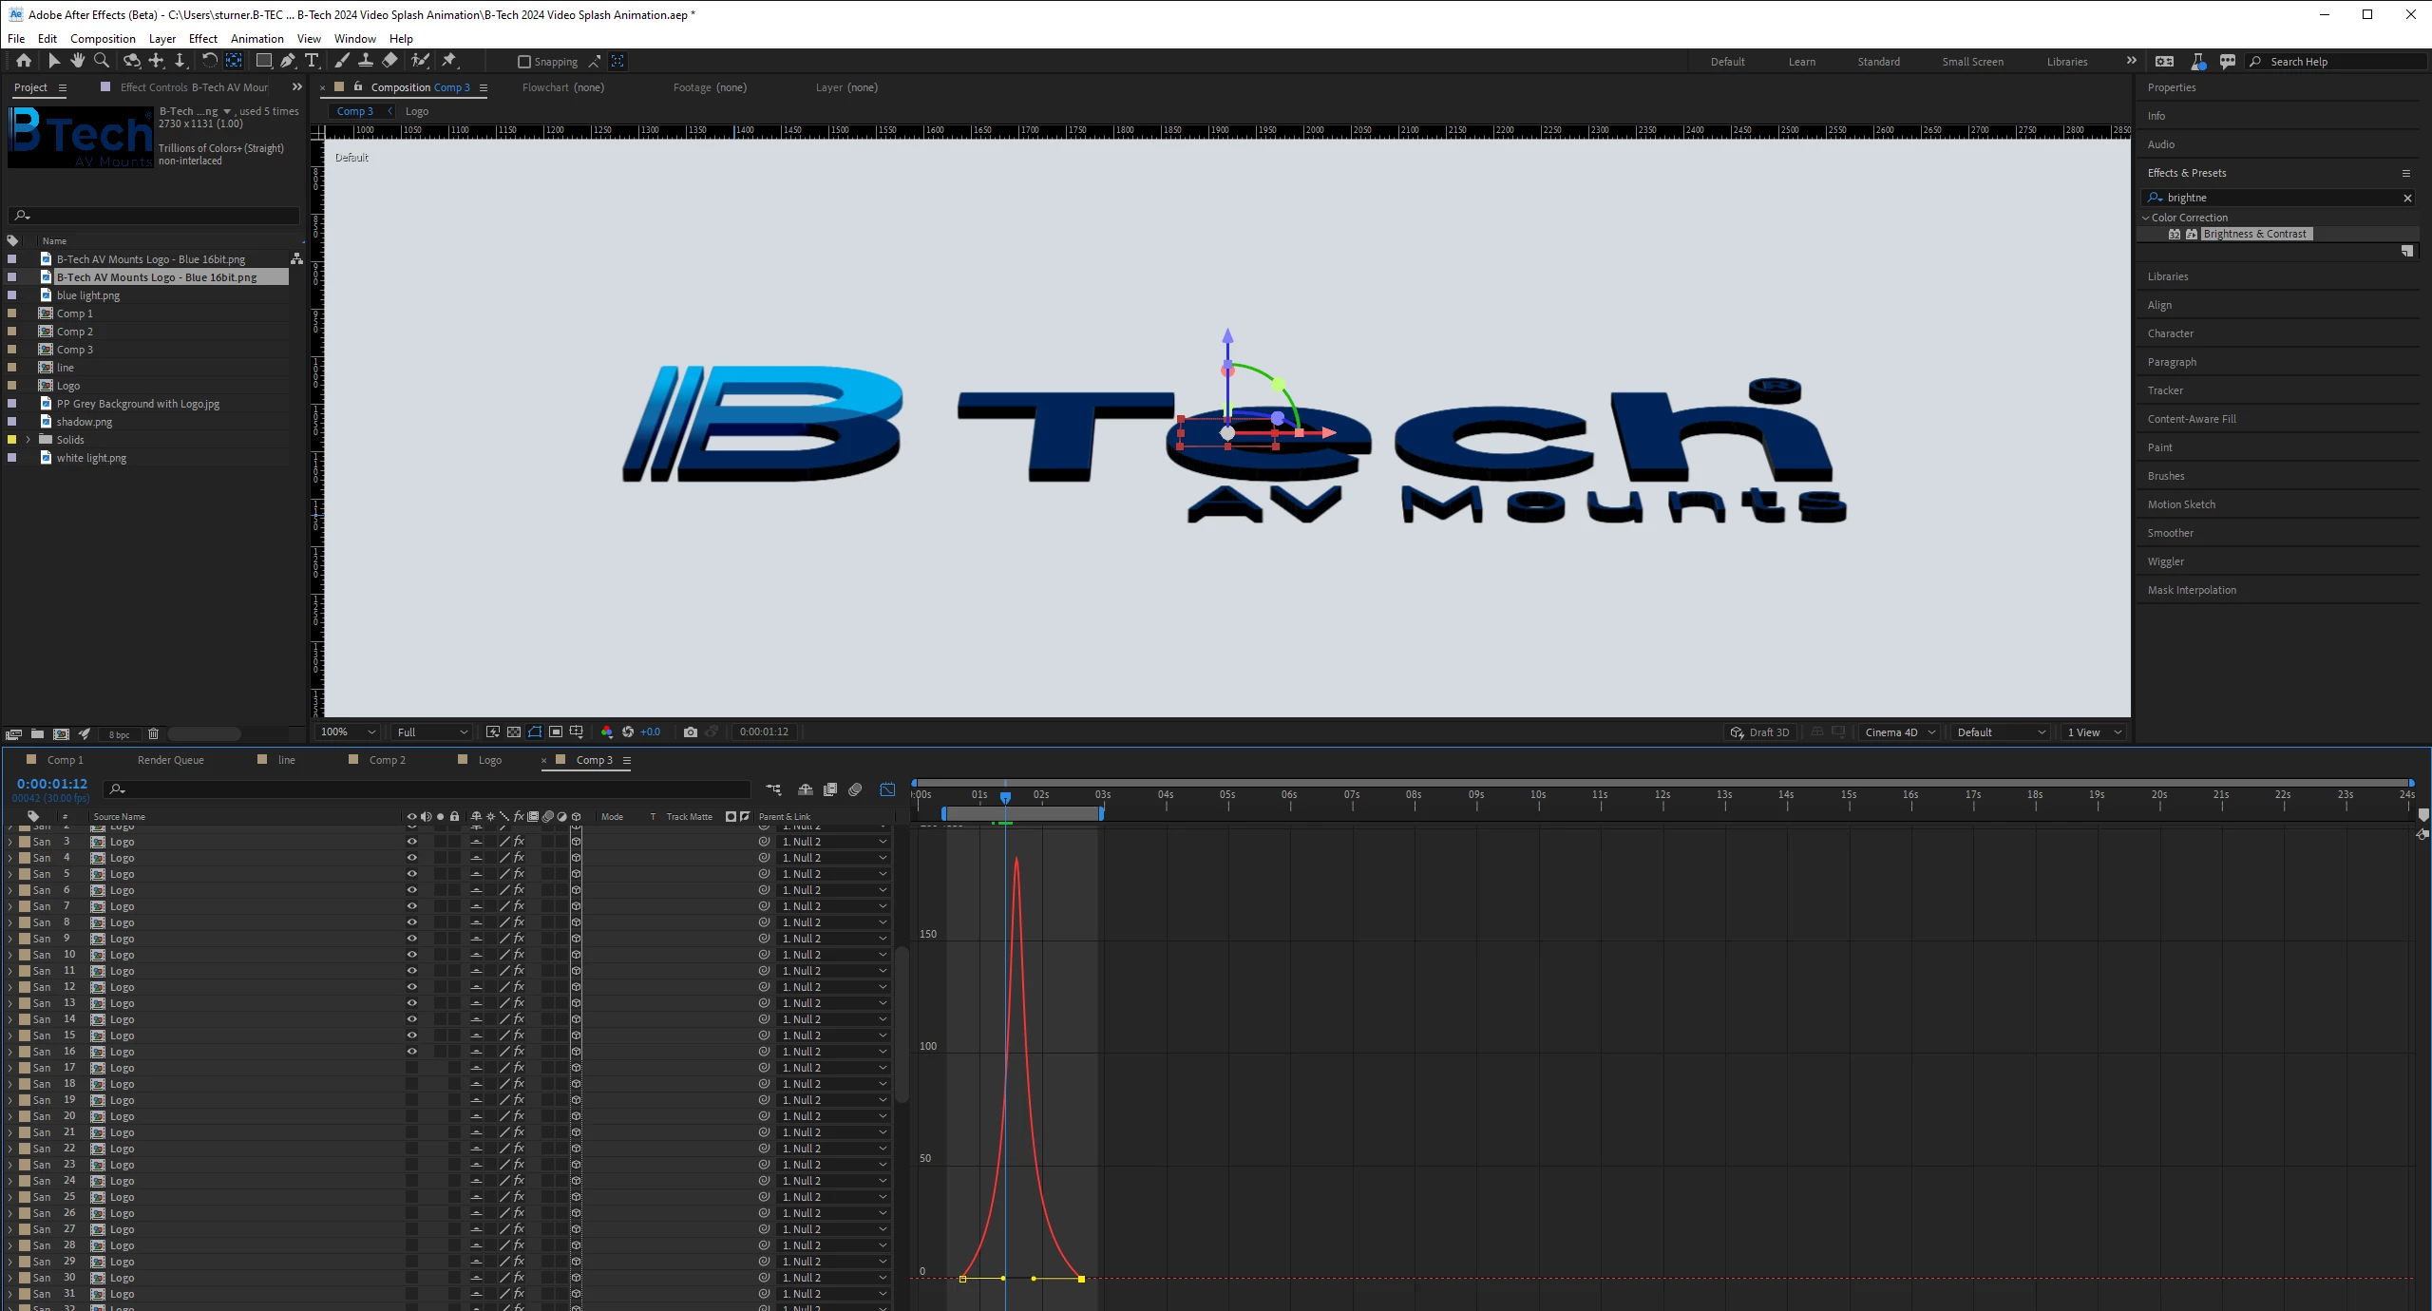
Task: Toggle Draft 3D mode
Action: coord(1759,732)
